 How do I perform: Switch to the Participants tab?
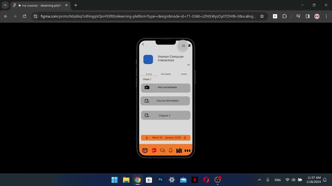pyautogui.click(x=166, y=74)
